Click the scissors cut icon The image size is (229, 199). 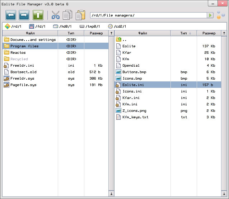(55, 15)
